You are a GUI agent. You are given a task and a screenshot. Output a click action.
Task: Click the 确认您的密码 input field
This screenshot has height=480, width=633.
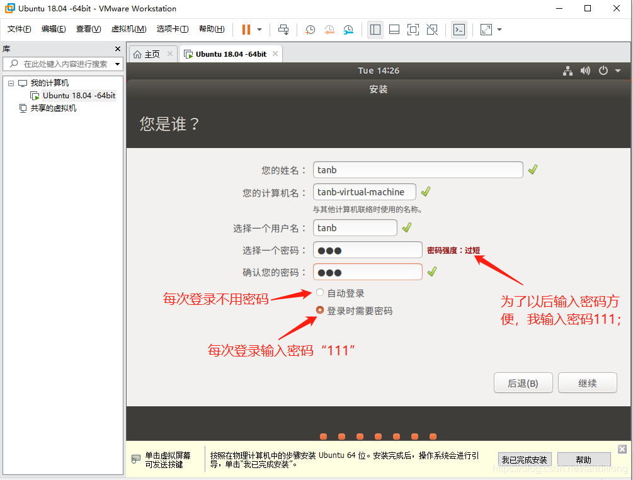pos(367,271)
